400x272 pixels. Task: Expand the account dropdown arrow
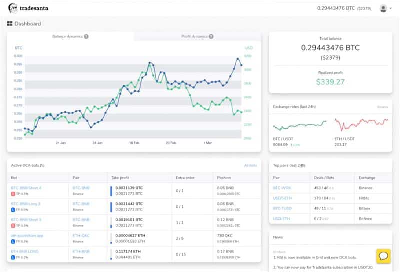pyautogui.click(x=391, y=8)
